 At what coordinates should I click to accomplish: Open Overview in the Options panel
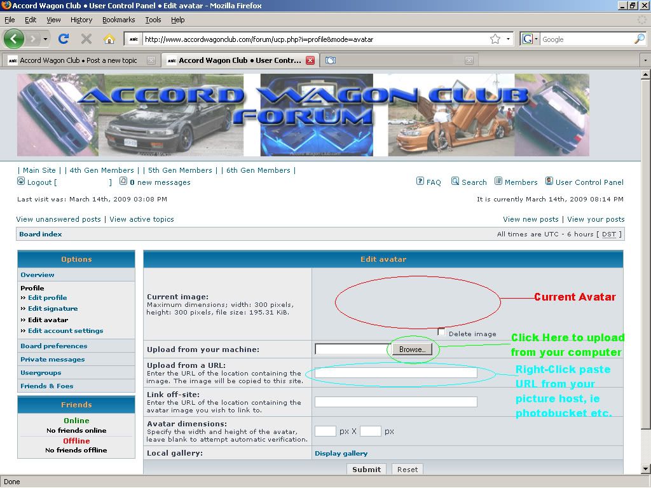(38, 274)
